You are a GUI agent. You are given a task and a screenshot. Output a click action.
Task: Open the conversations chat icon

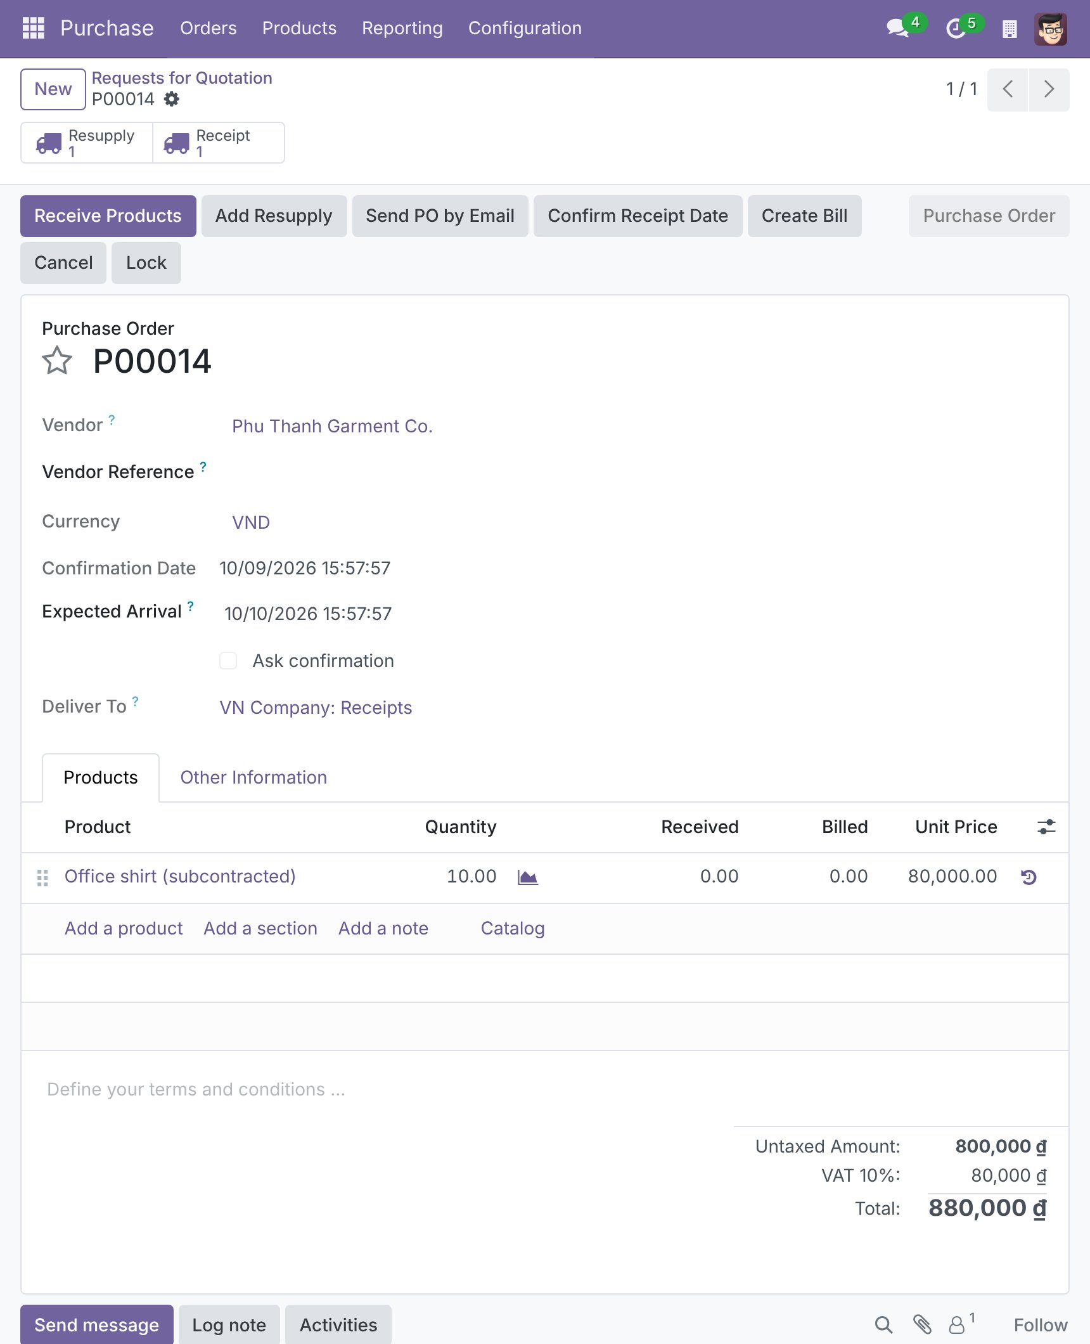tap(897, 29)
